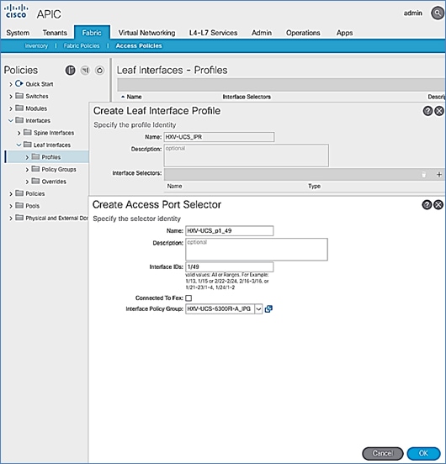Close the Create Access Port Selector dialog
The image size is (446, 464).
438,205
